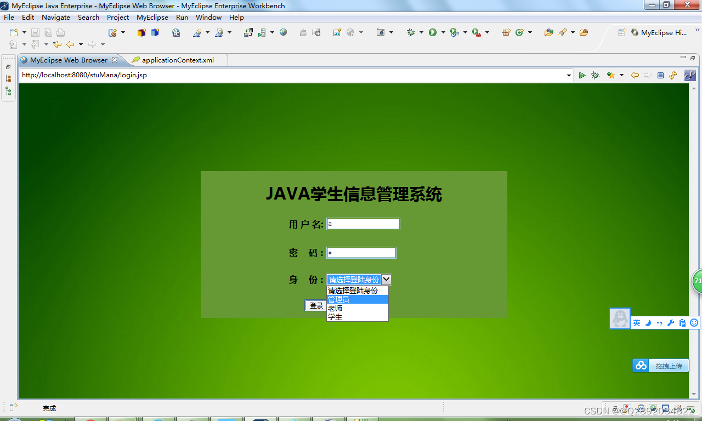Click the browser Go green arrow icon
The width and height of the screenshot is (702, 421).
582,75
